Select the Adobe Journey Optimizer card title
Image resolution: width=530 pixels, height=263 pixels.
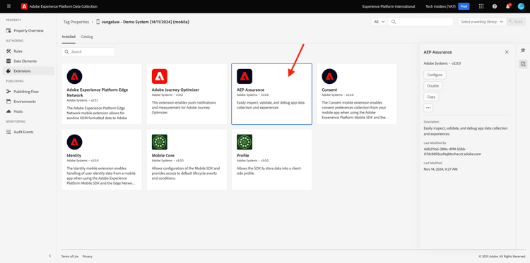(175, 90)
